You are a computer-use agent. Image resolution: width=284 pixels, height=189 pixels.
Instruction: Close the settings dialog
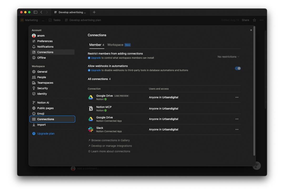click(x=251, y=30)
